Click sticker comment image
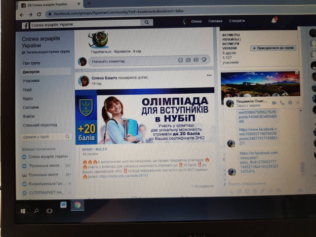This screenshot has width=316, height=237. (x=98, y=39)
